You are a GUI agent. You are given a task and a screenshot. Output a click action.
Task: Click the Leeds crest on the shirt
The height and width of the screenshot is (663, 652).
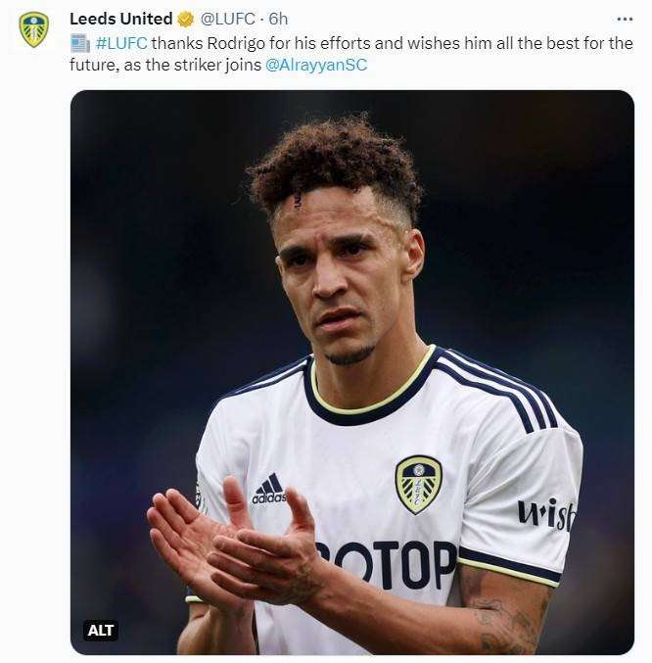[418, 484]
